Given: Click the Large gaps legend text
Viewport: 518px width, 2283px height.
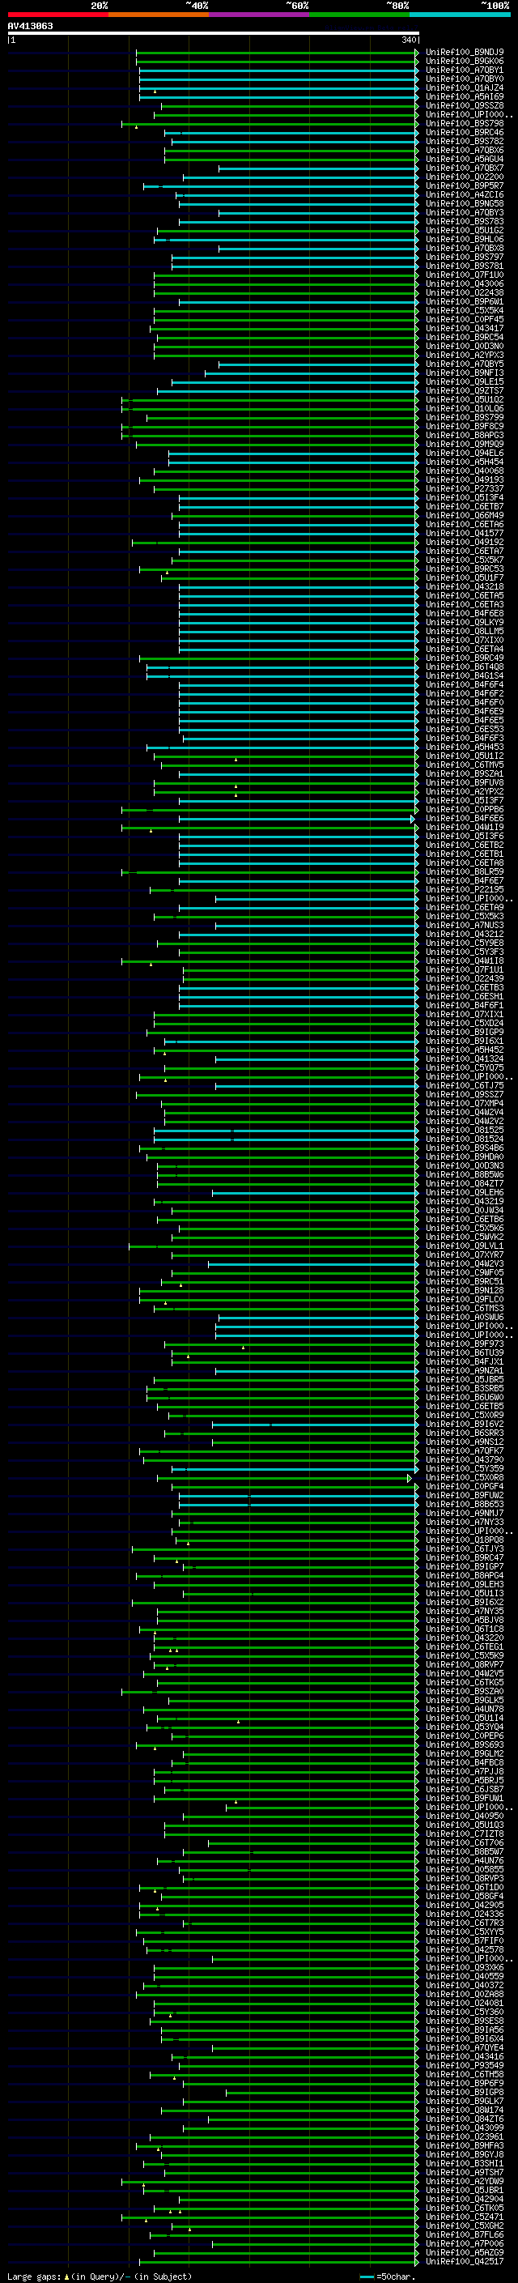Looking at the screenshot, I should [x=100, y=2276].
